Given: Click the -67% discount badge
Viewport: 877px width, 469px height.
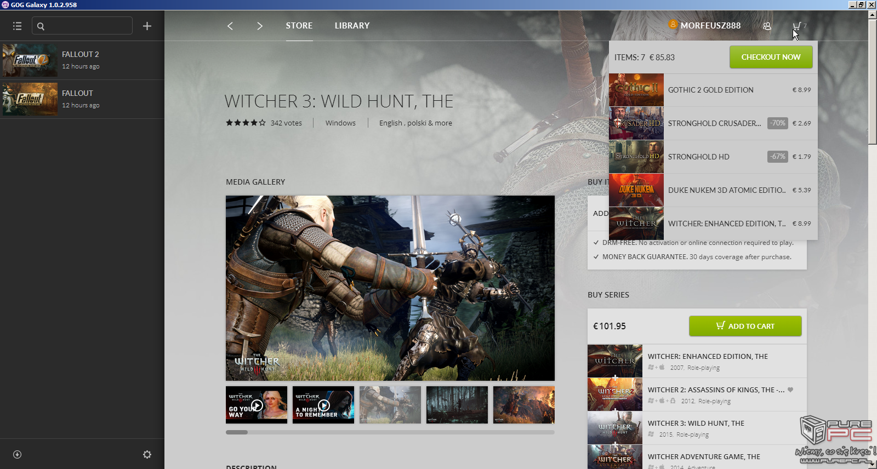Looking at the screenshot, I should click(778, 157).
